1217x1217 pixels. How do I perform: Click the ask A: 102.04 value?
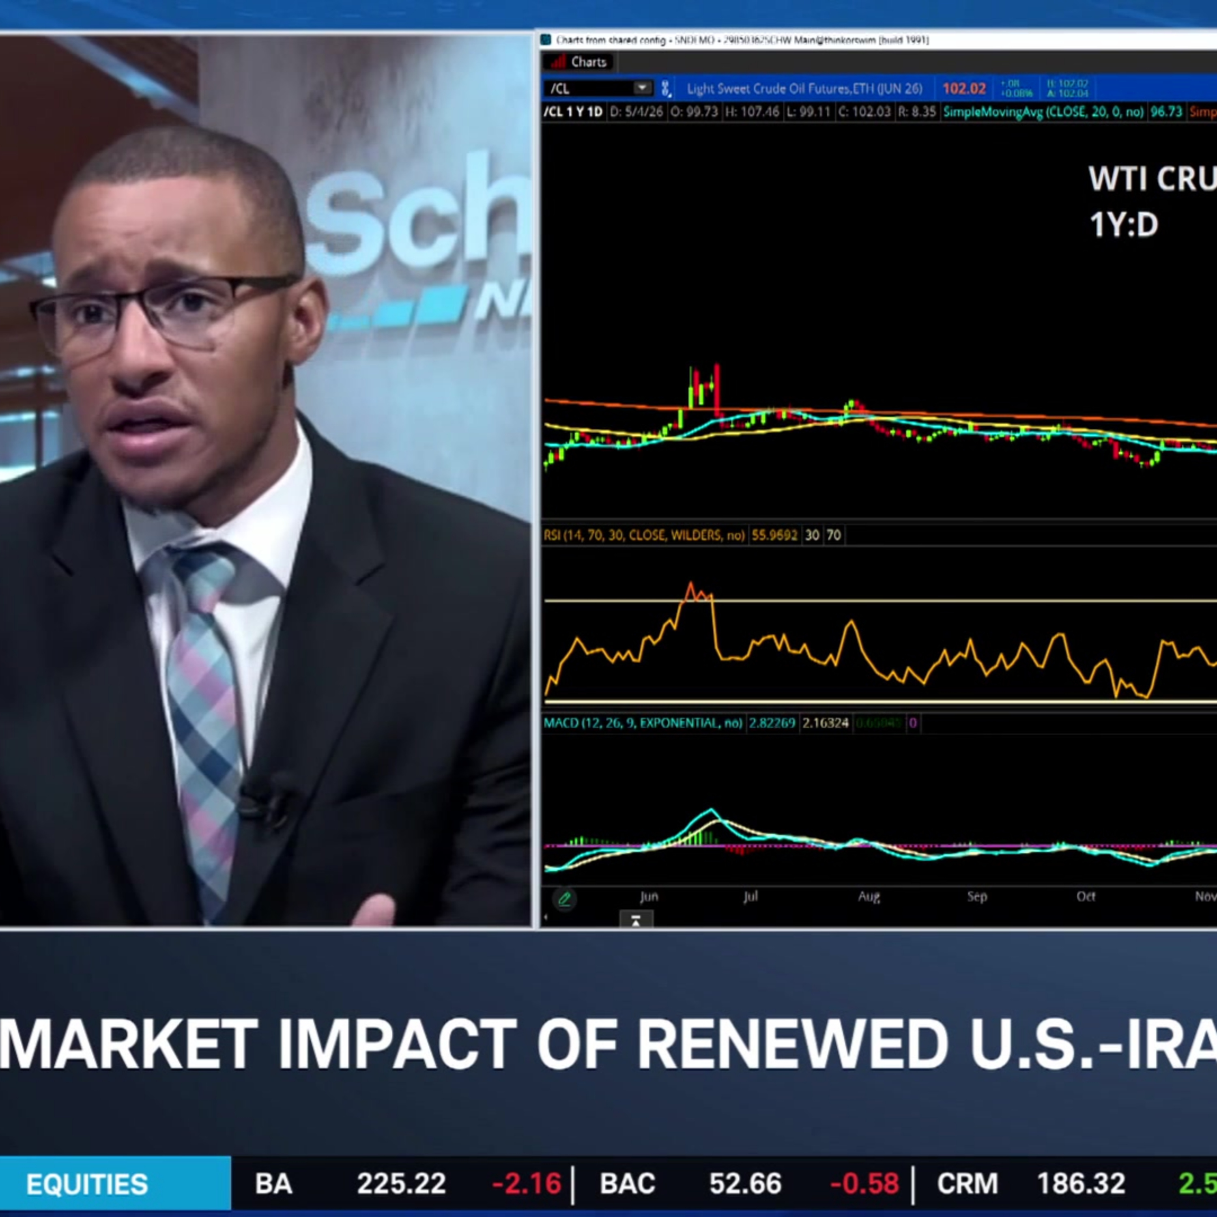(x=1067, y=93)
